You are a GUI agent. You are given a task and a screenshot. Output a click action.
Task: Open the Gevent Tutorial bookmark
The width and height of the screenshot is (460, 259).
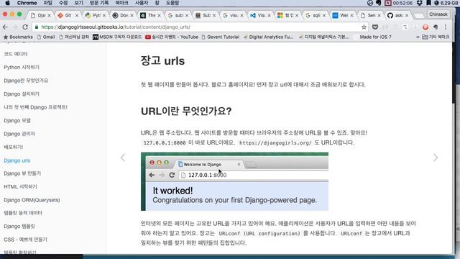(x=221, y=37)
